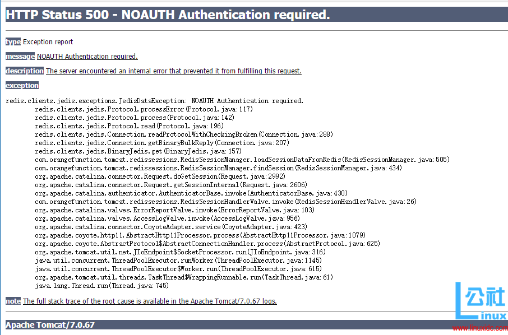The width and height of the screenshot is (508, 335).
Task: Click the "message" label
Action: 20,57
